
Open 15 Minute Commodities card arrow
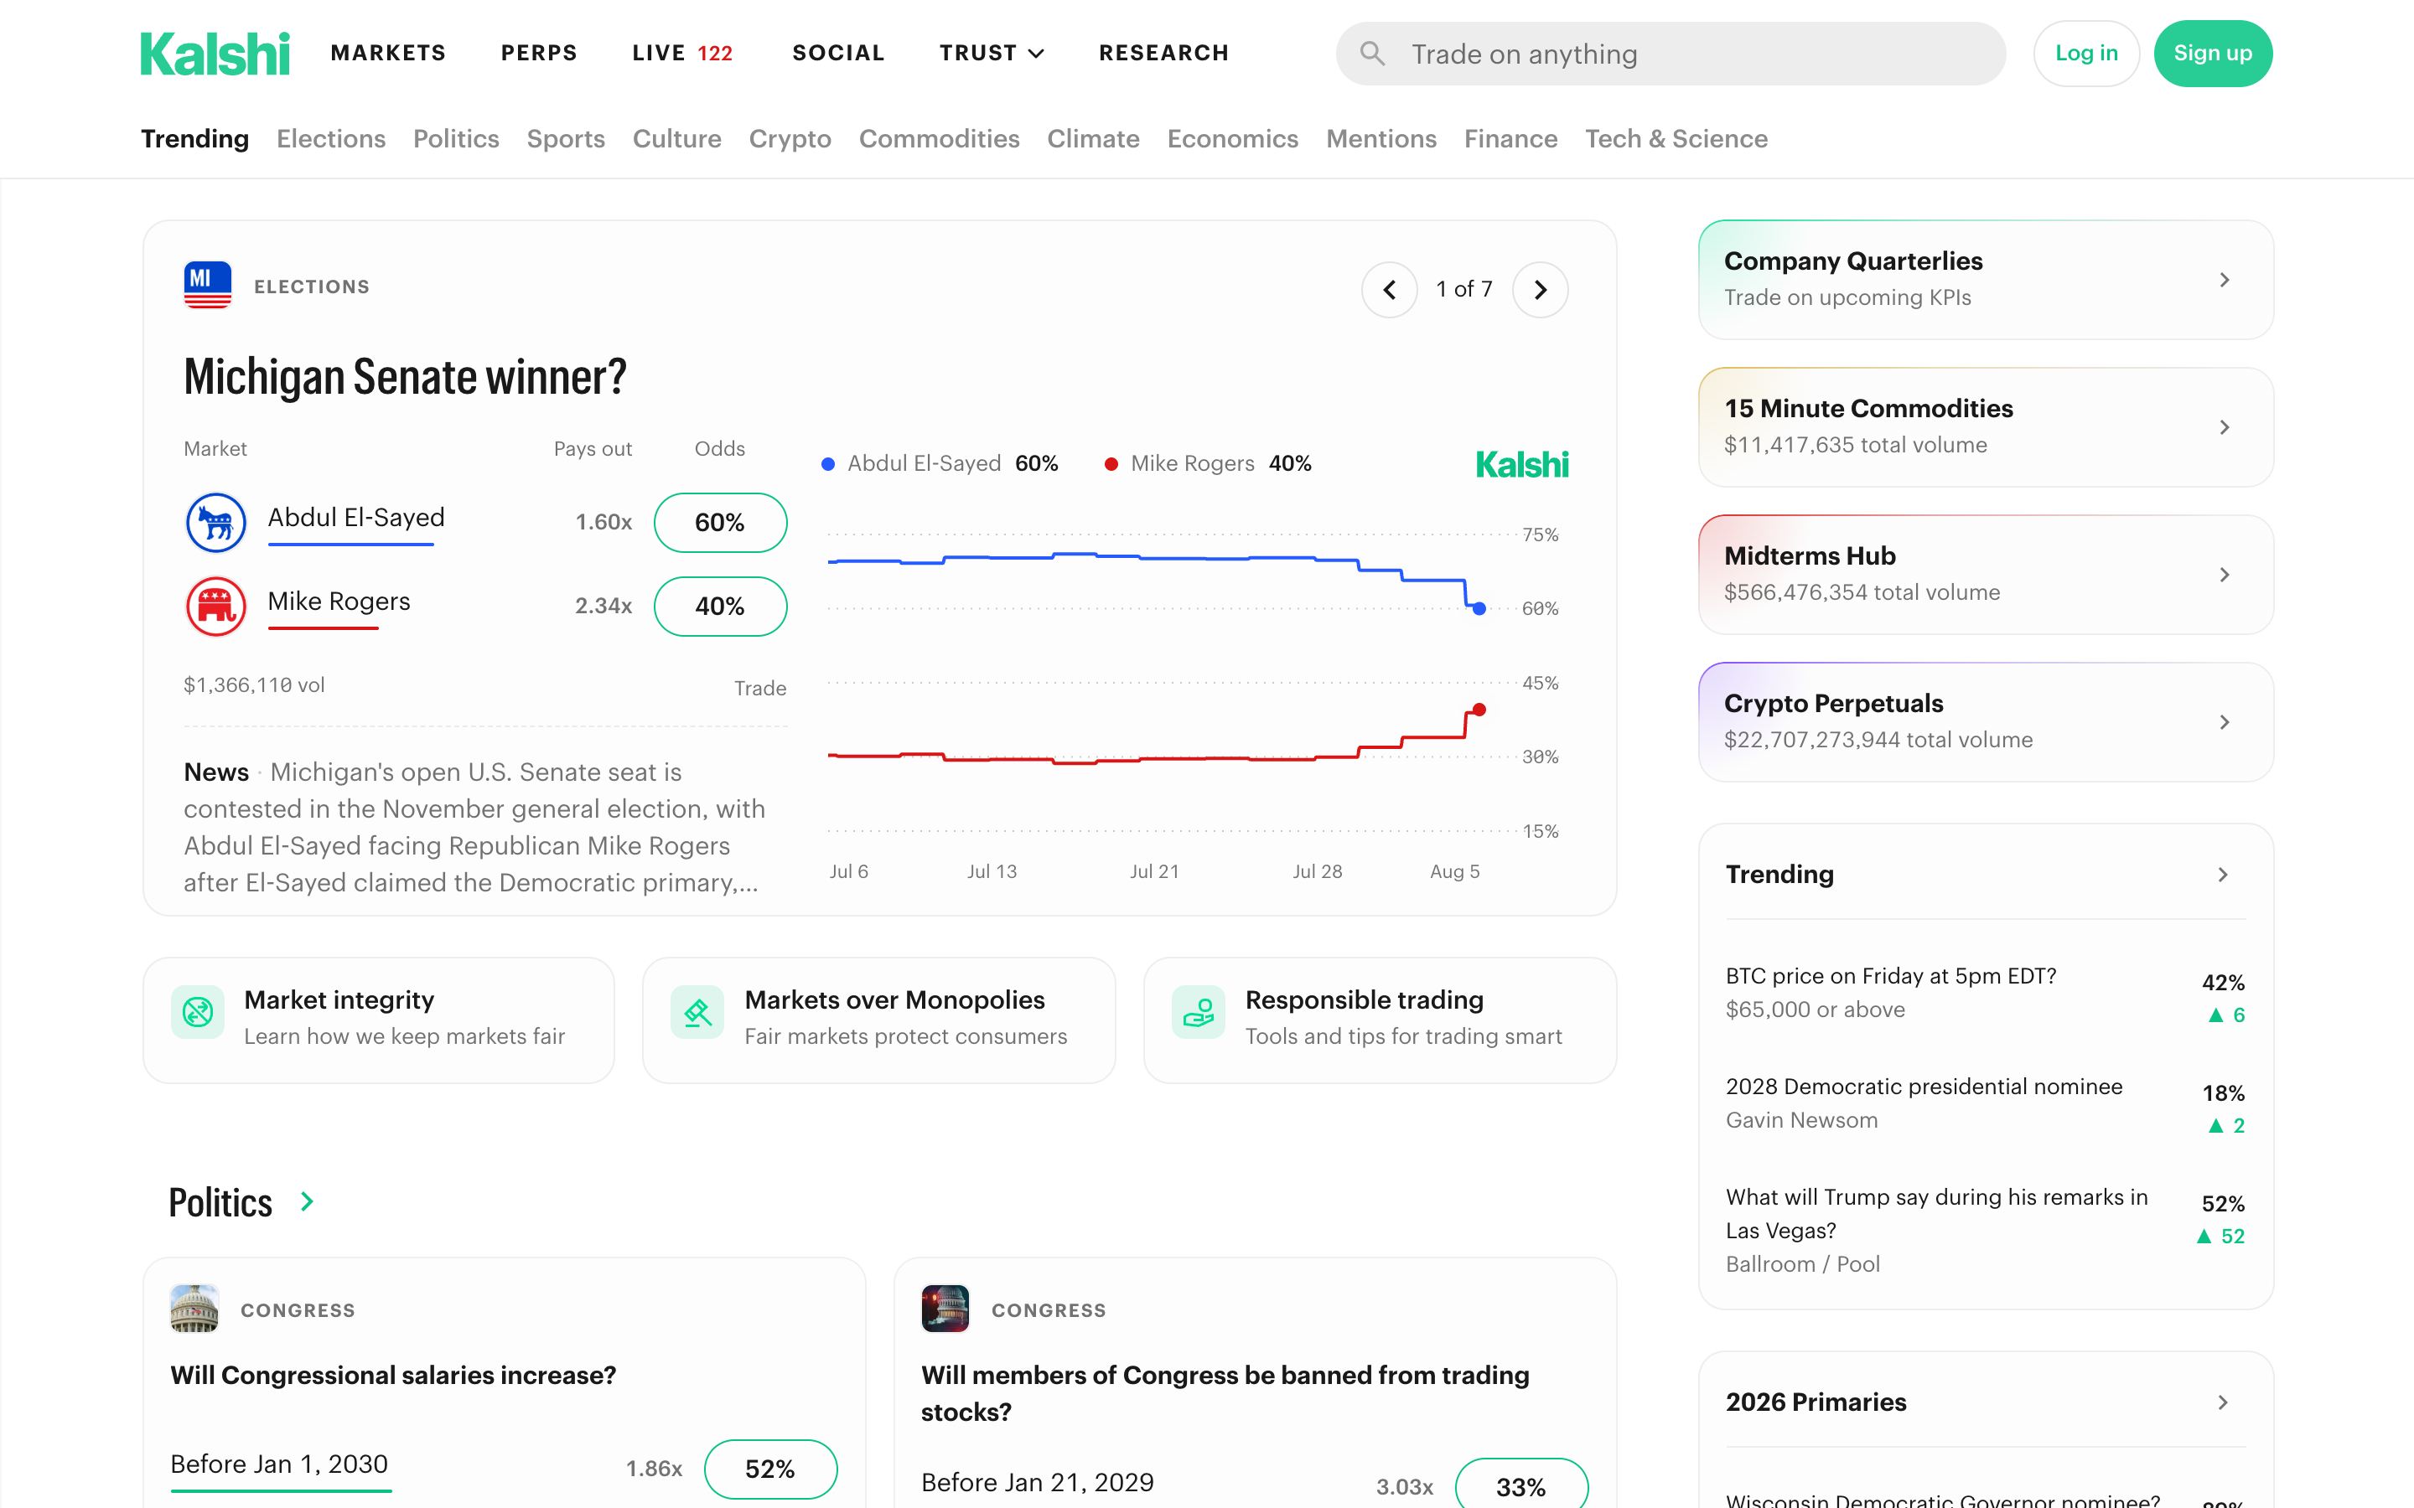2224,428
